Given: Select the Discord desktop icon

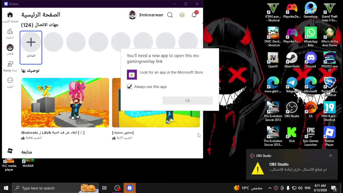Looking at the screenshot, I should (x=311, y=60).
